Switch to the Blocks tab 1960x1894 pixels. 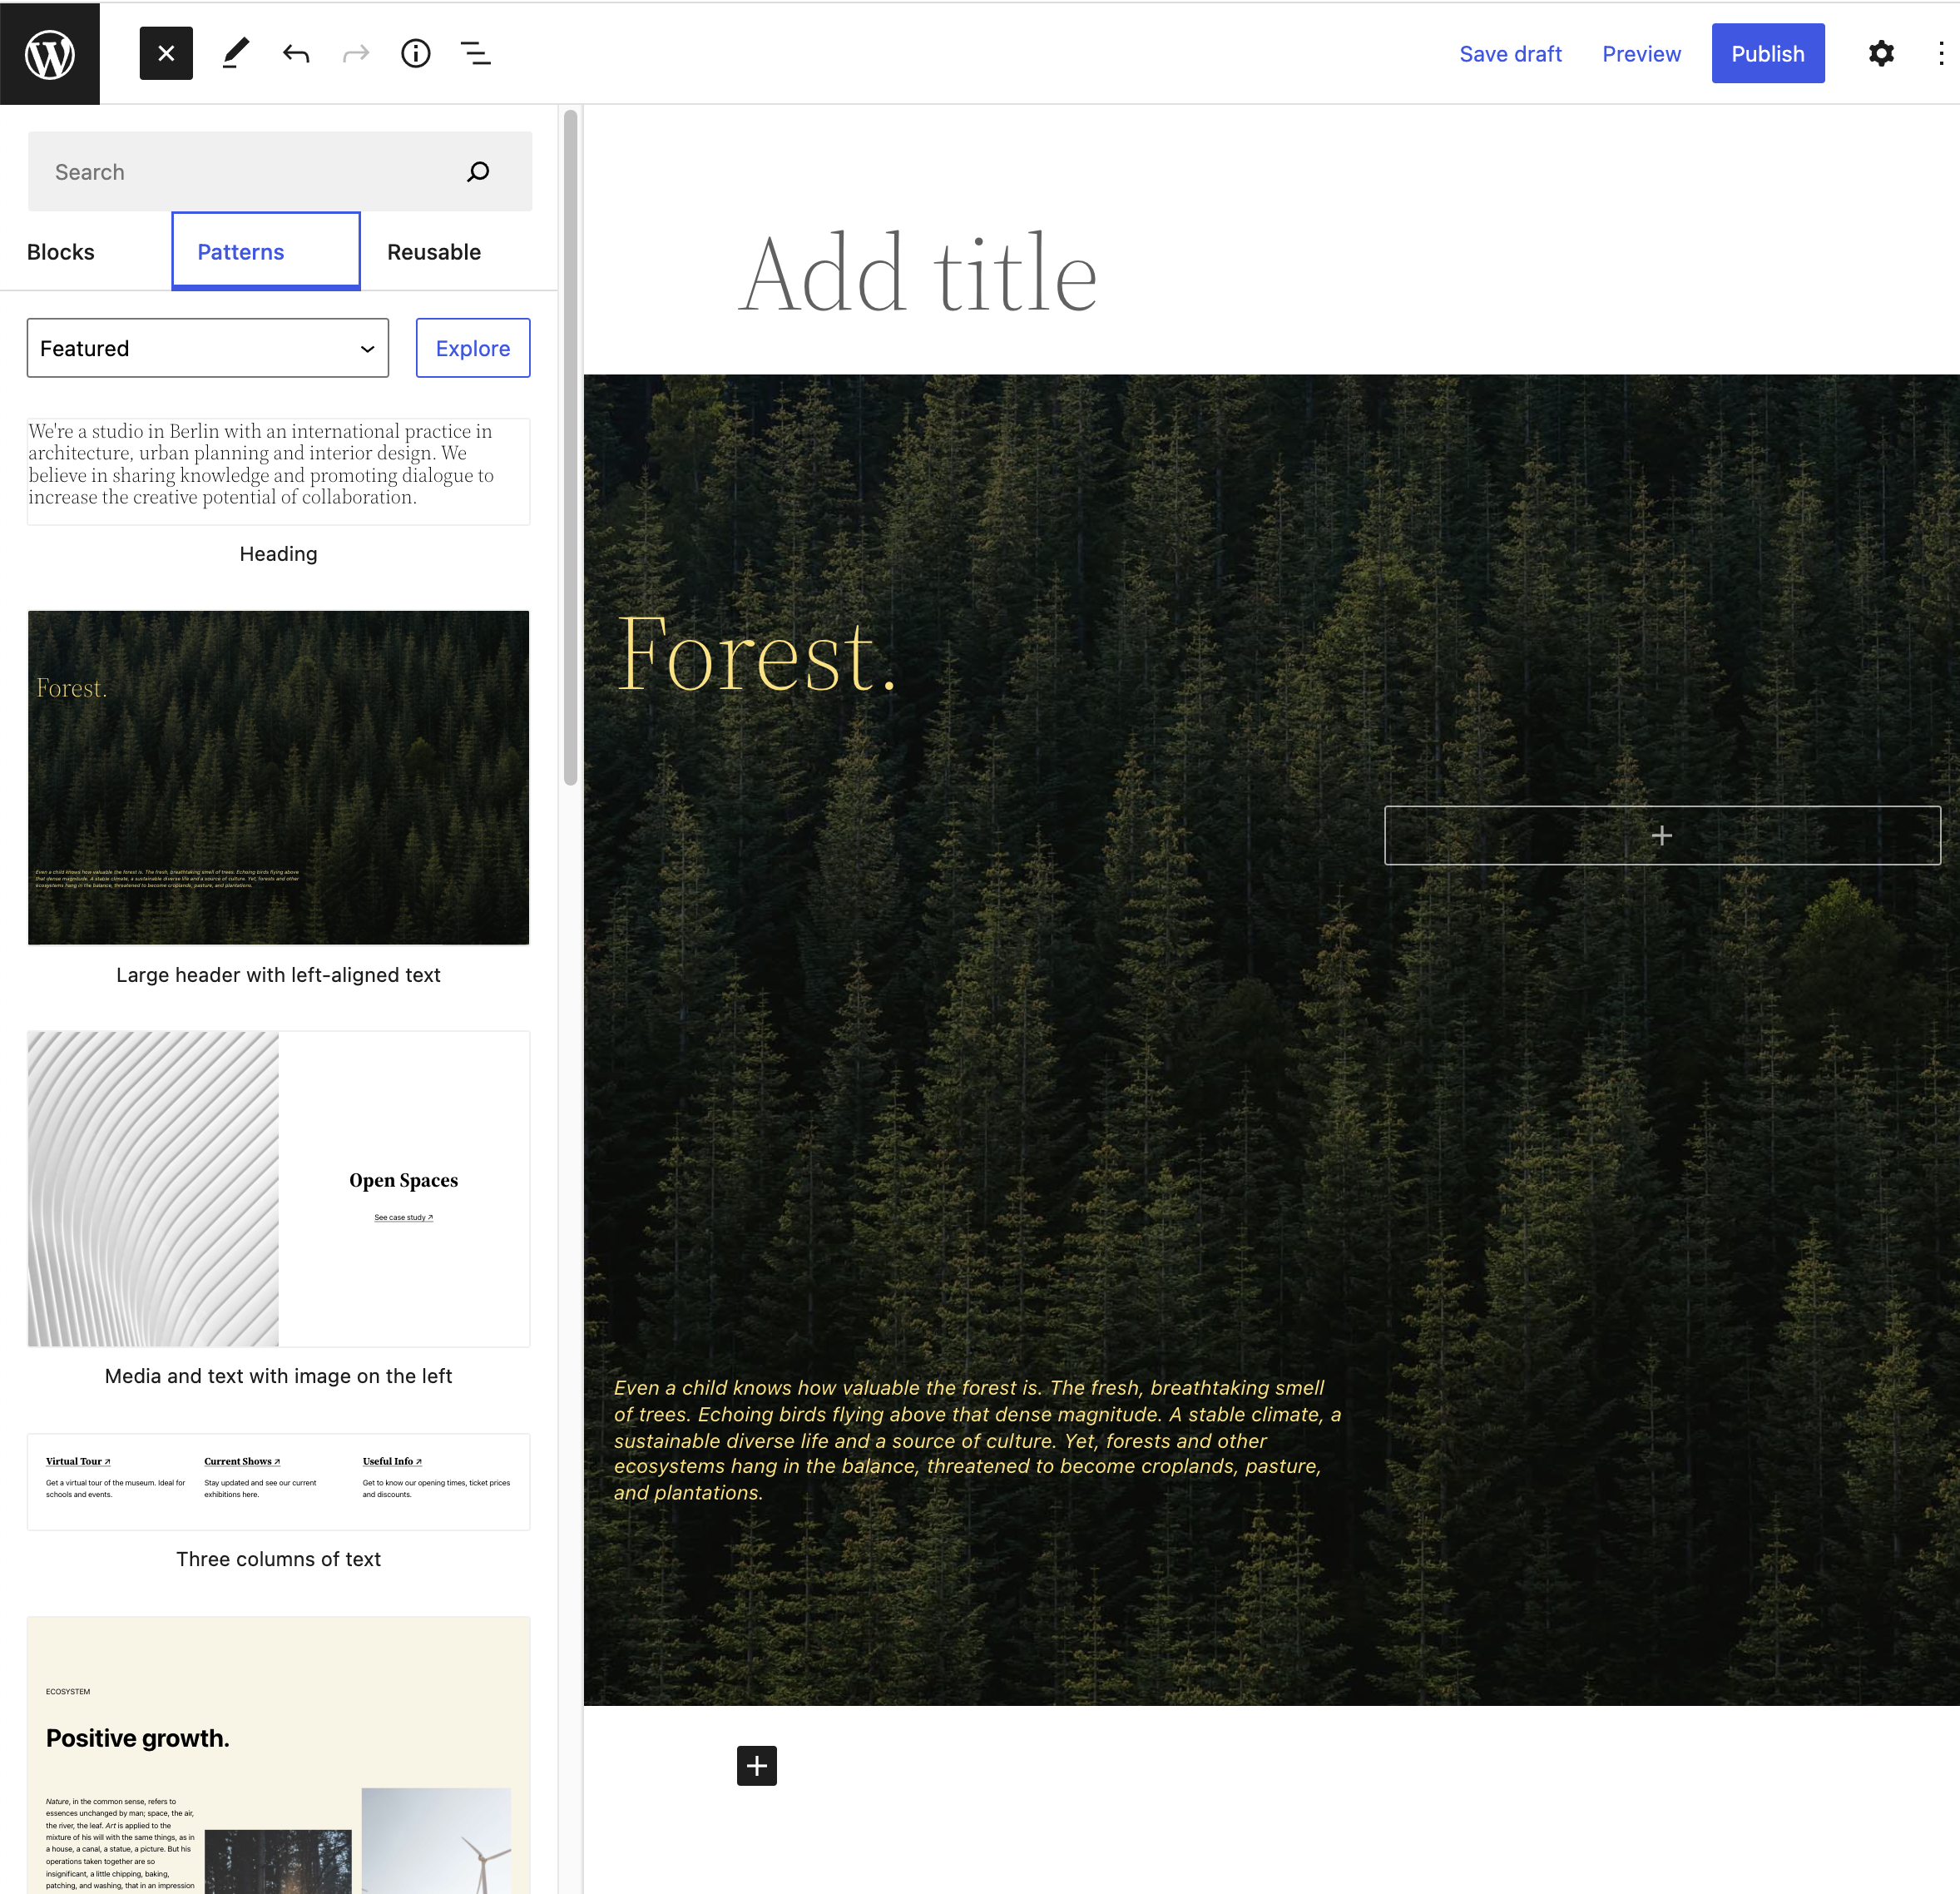(x=61, y=252)
